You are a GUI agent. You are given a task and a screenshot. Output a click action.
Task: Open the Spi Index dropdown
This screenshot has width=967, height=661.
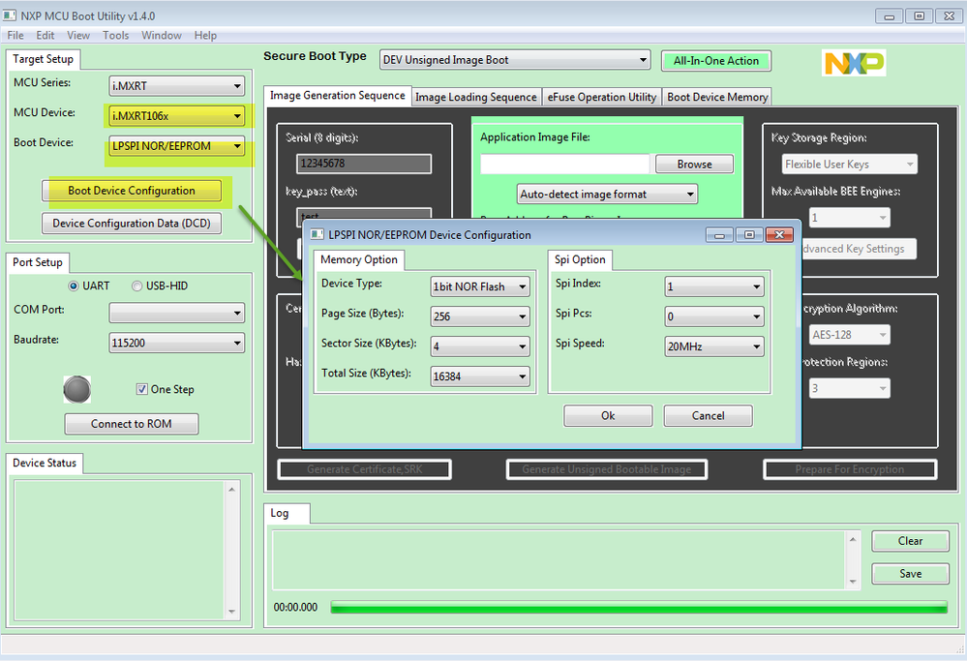point(714,286)
